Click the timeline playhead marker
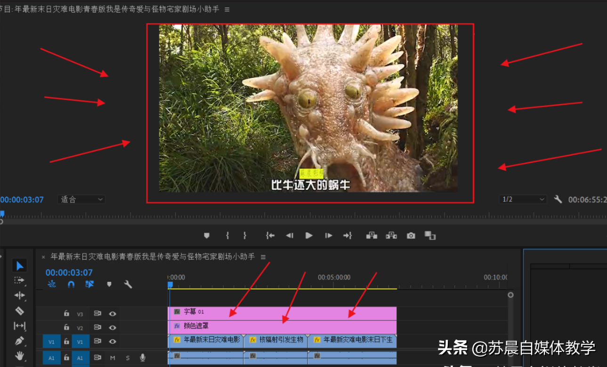This screenshot has width=607, height=367. [x=170, y=285]
